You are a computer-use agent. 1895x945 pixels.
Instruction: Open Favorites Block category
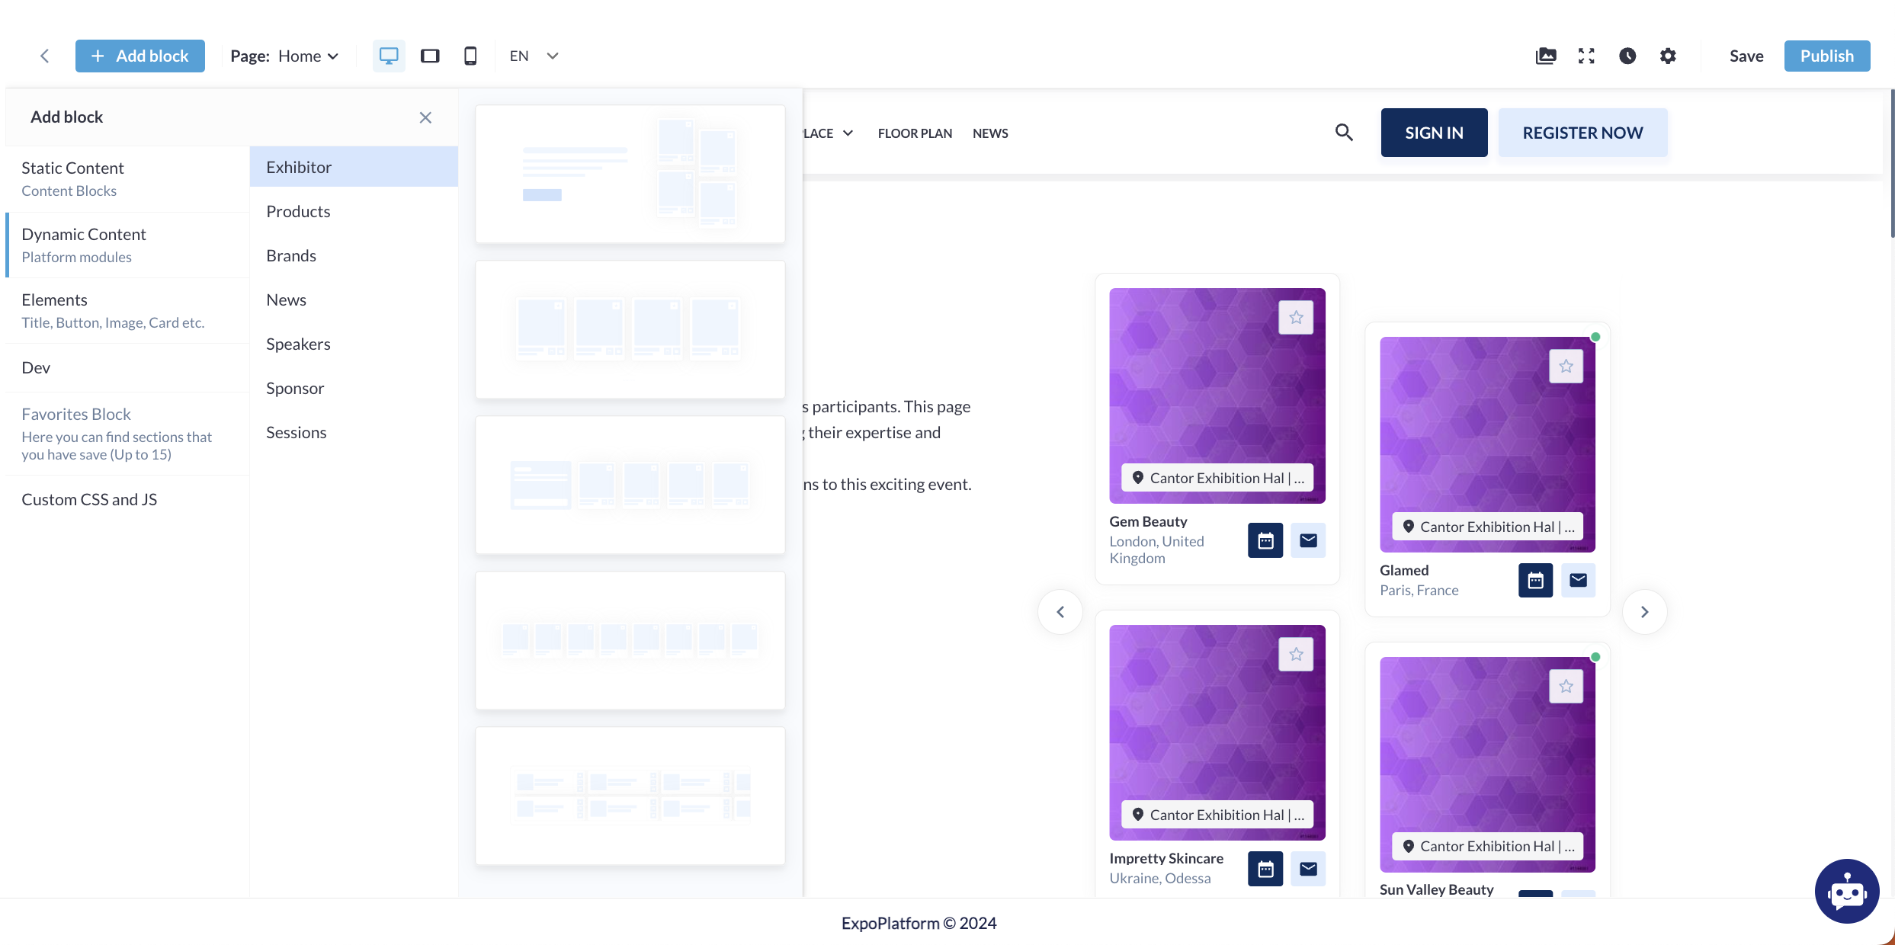(127, 433)
